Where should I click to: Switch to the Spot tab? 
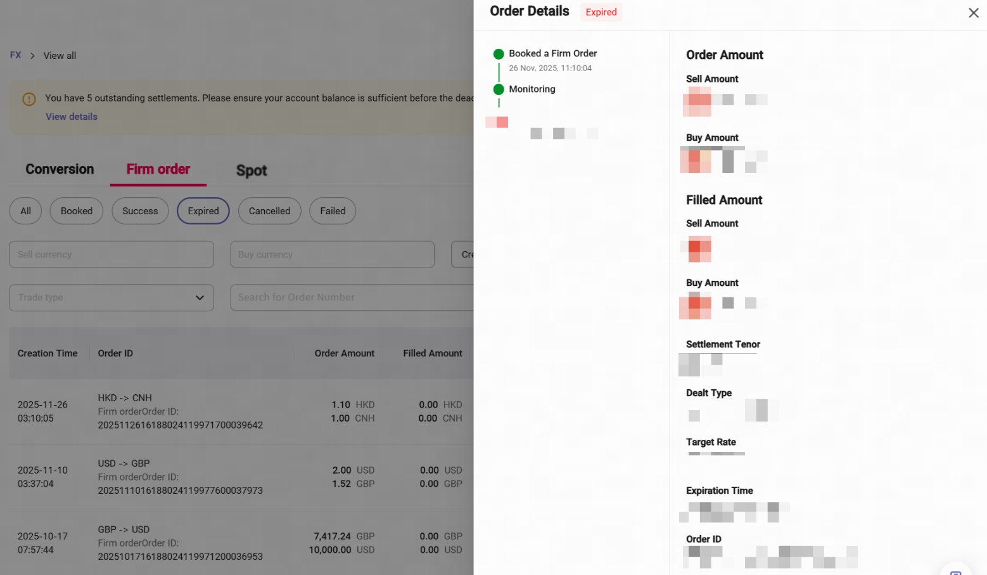(252, 171)
